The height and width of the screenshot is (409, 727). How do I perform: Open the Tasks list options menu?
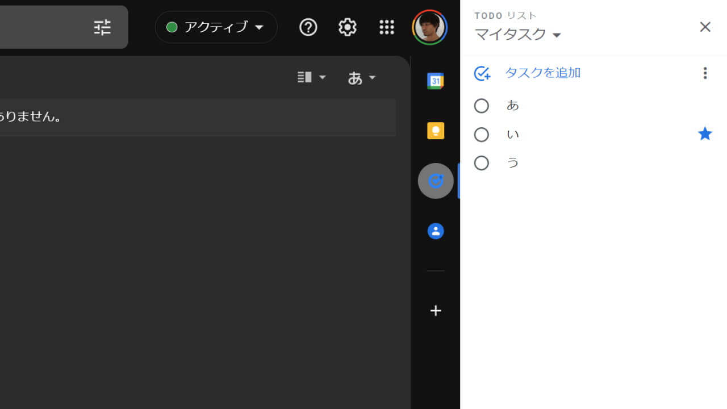pyautogui.click(x=705, y=73)
